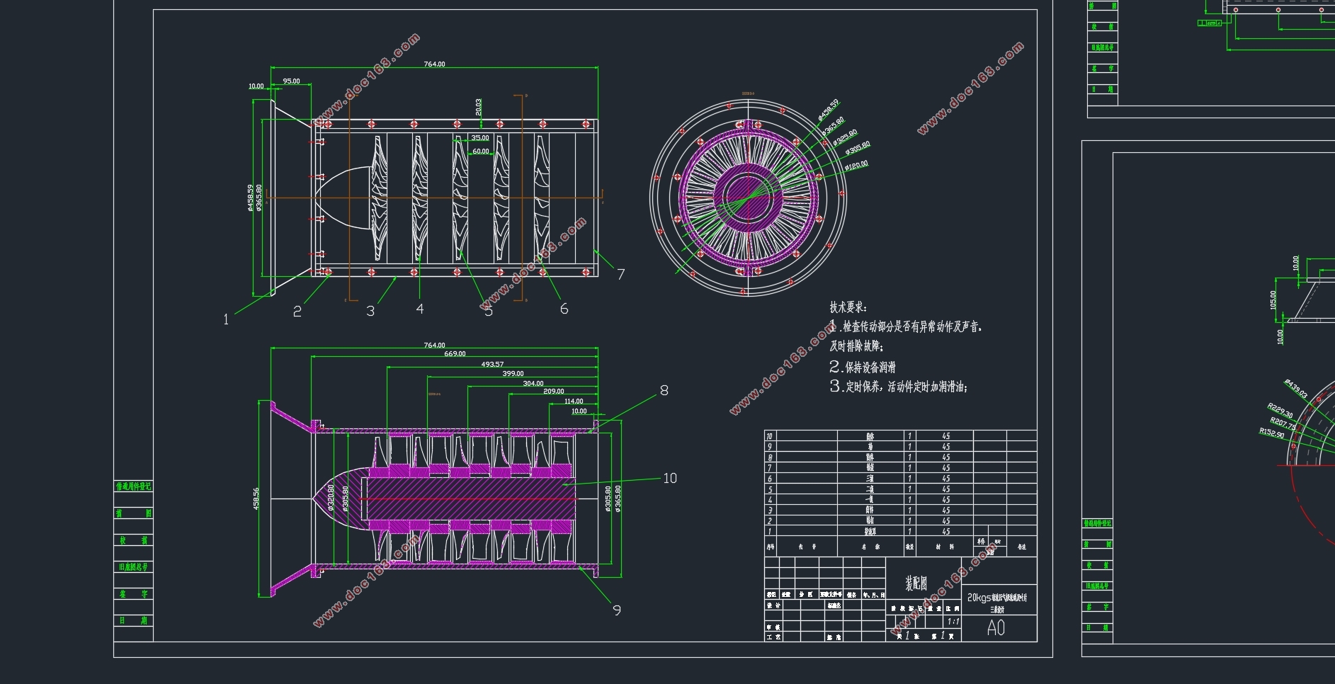Pick the R207.75 radius label
Image resolution: width=1335 pixels, height=684 pixels.
[x=1283, y=423]
